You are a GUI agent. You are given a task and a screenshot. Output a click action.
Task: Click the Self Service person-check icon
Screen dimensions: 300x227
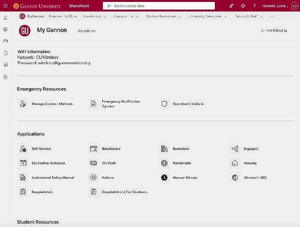[23, 148]
